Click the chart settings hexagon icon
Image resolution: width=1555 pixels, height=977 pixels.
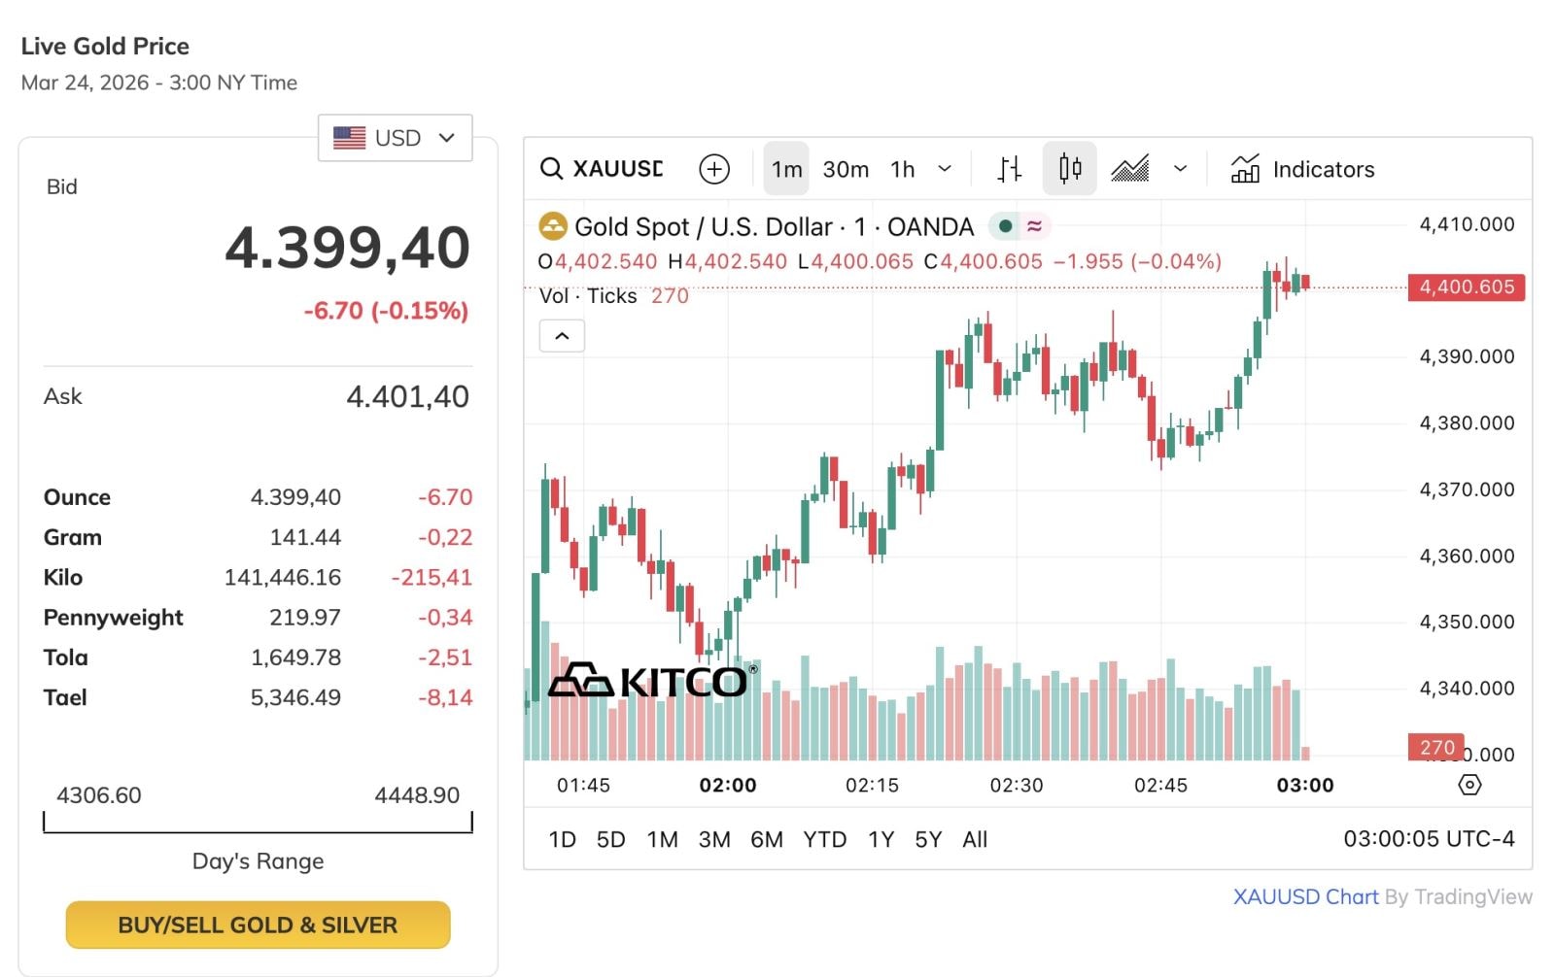tap(1469, 785)
